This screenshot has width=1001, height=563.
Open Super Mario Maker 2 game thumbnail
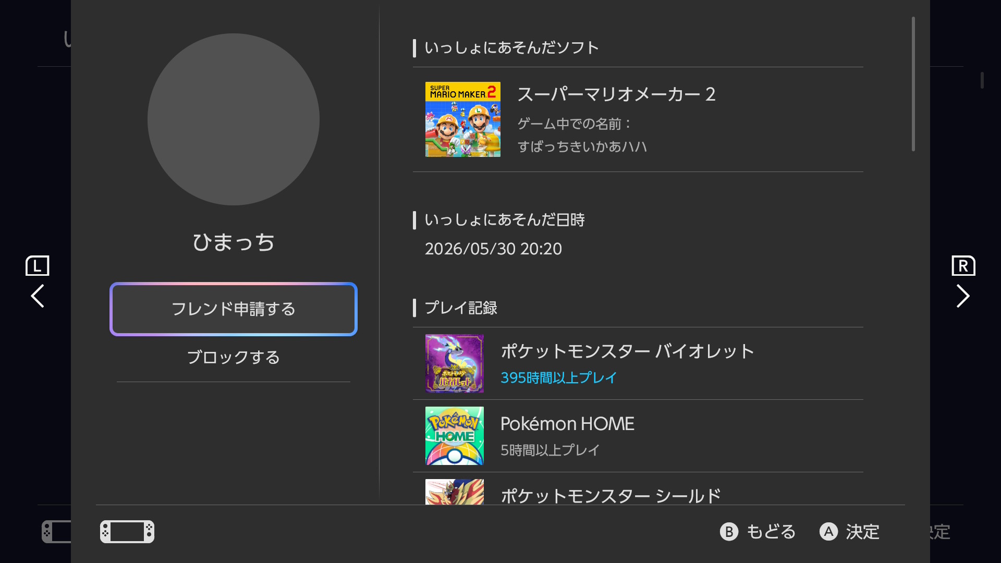(463, 119)
